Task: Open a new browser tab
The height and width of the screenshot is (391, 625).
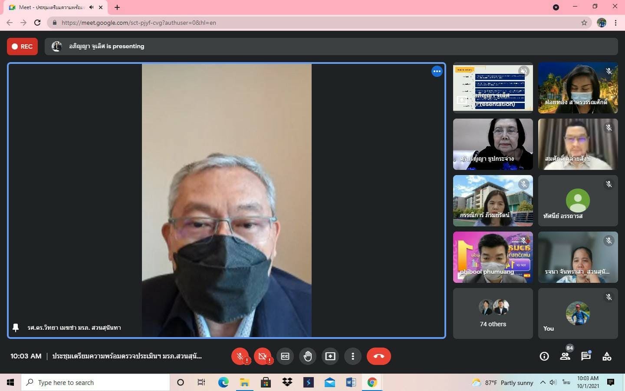Action: pos(117,7)
